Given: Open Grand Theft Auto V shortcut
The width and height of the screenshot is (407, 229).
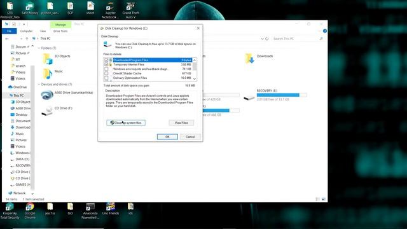Looking at the screenshot, I should [x=130, y=10].
